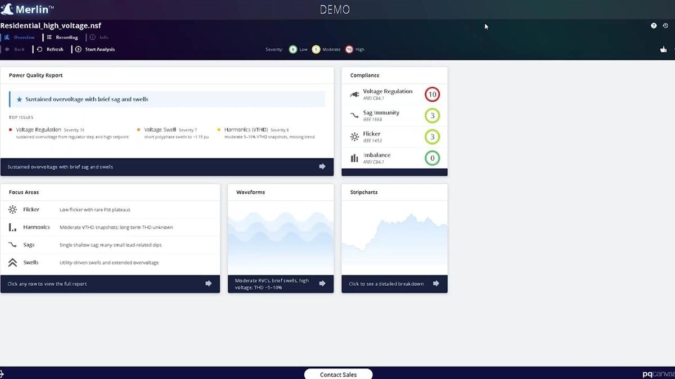675x379 pixels.
Task: Click the Contact Sales button
Action: (338, 374)
